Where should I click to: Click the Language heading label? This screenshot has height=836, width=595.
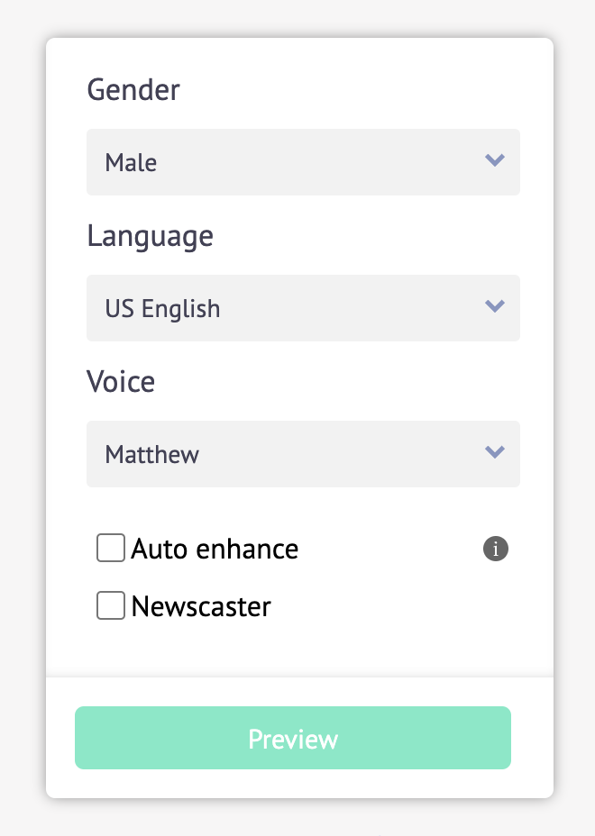(150, 236)
